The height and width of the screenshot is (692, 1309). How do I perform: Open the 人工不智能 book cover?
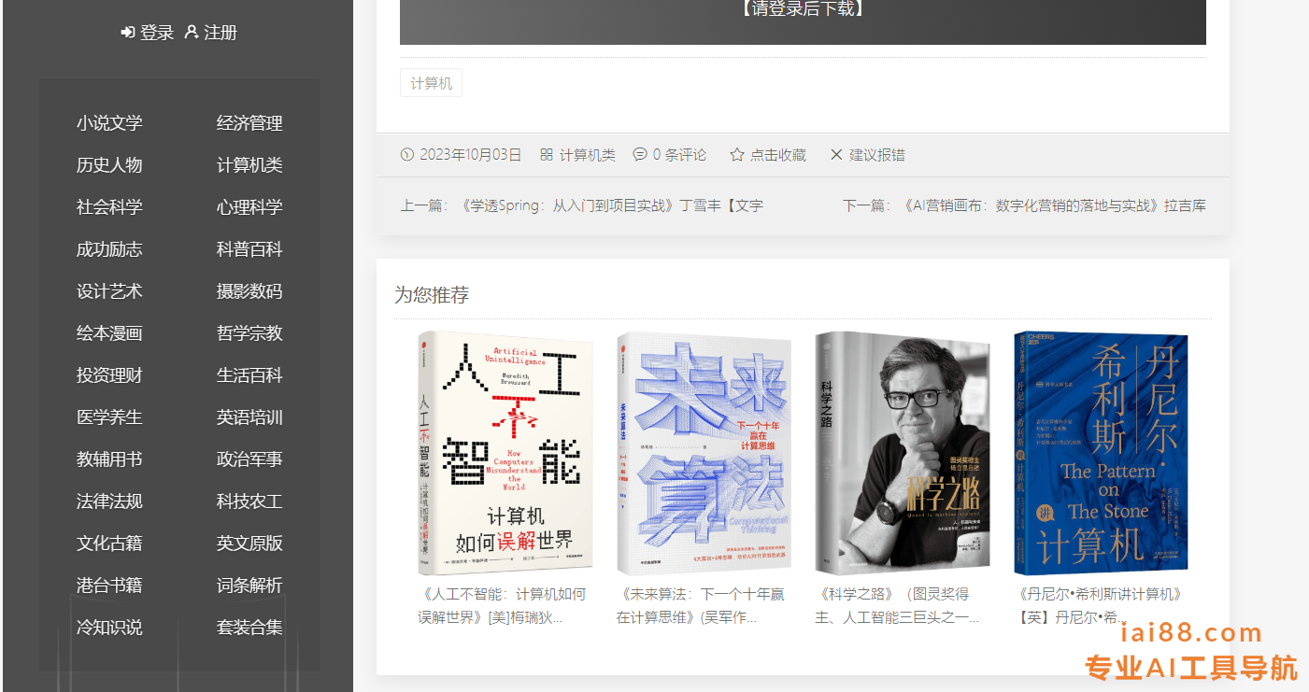tap(505, 453)
